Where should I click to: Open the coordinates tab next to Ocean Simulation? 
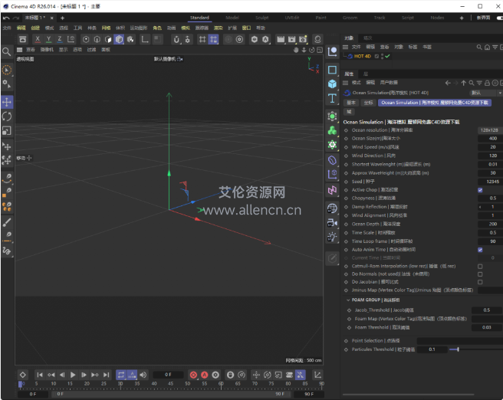click(x=368, y=103)
